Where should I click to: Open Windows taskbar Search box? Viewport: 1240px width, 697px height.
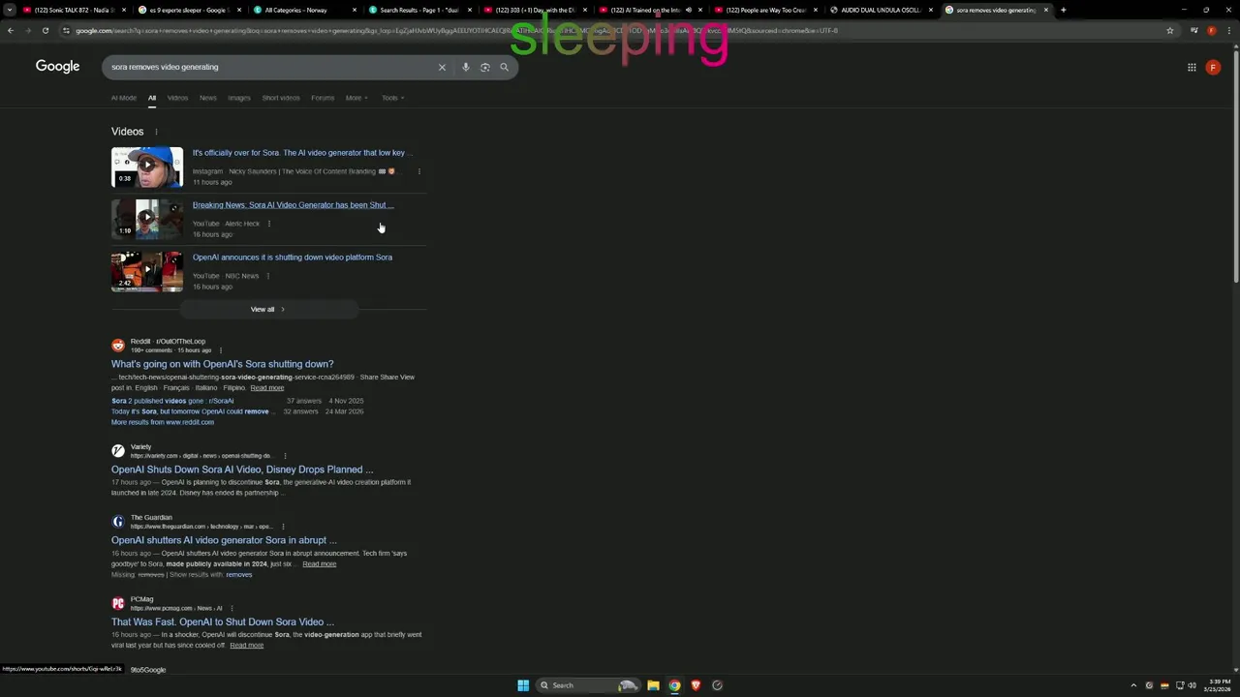pos(589,685)
